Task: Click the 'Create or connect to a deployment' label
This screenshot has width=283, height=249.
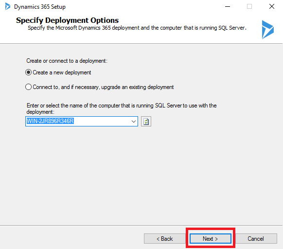Action: tap(67, 61)
